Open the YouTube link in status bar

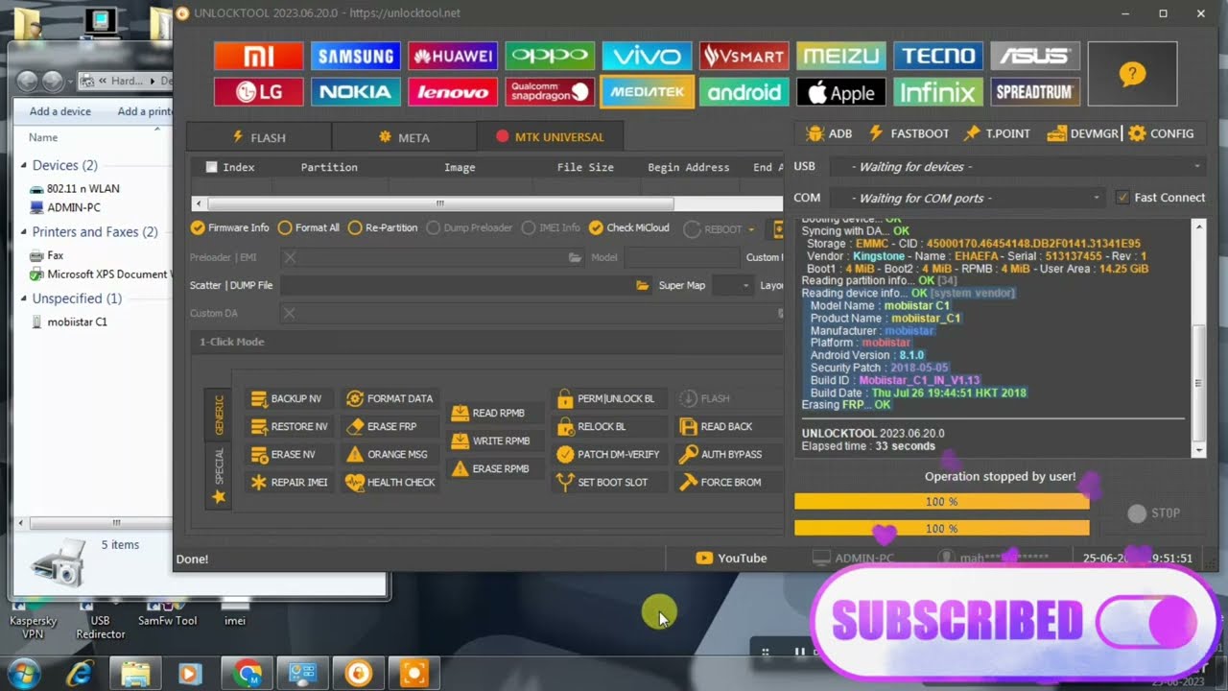point(731,558)
